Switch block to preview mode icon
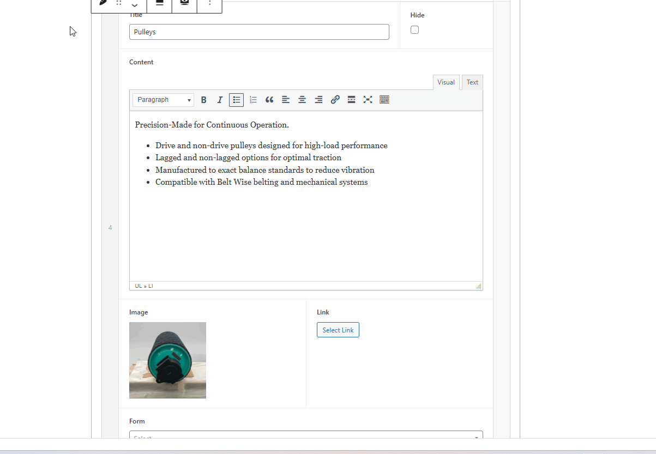The height and width of the screenshot is (454, 656). 184,3
